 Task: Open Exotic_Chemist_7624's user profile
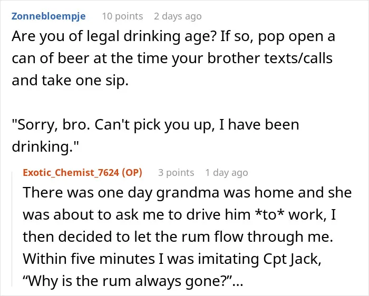tap(71, 173)
